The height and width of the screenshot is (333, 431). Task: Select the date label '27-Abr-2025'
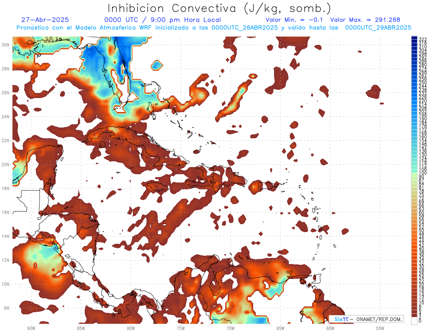[45, 20]
